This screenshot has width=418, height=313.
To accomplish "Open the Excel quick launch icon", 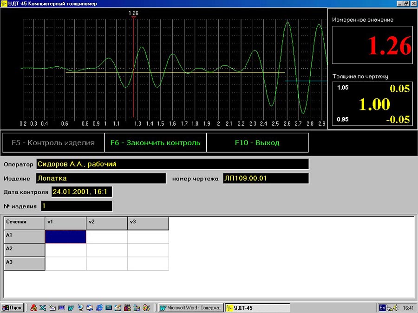I will point(43,308).
